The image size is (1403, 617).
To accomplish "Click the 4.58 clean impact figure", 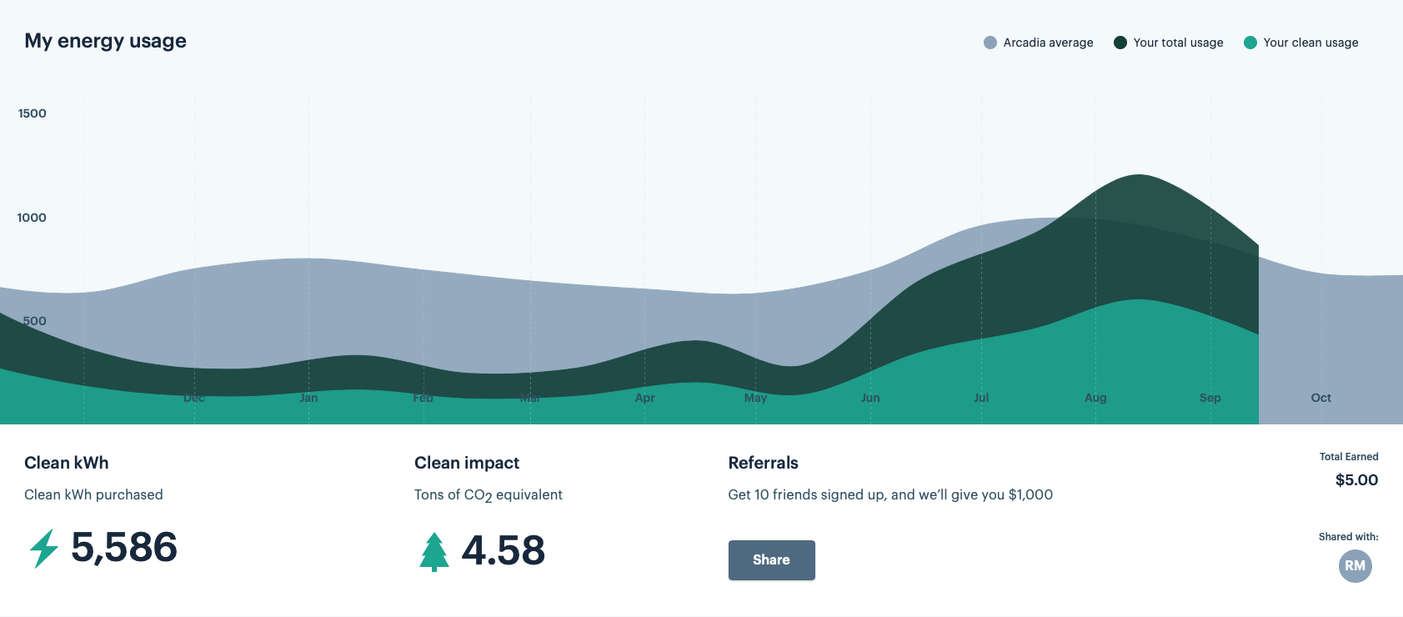I will point(504,551).
